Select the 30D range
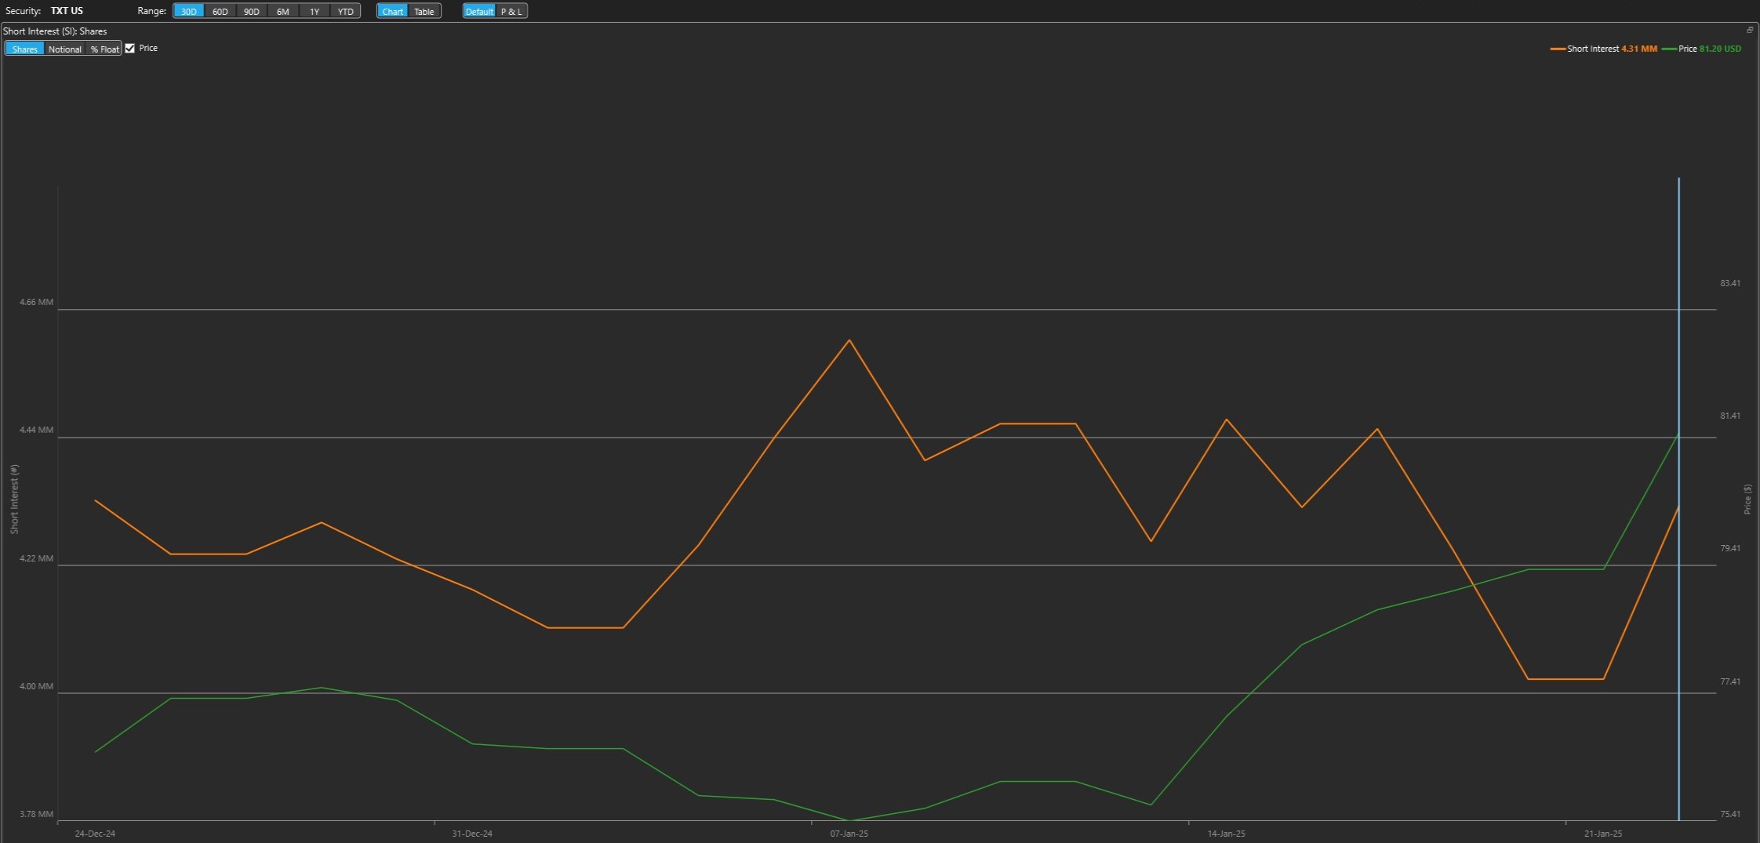 tap(189, 11)
